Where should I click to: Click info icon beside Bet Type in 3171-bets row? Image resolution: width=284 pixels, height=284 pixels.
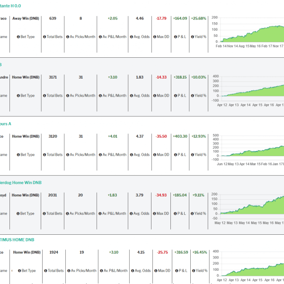(18, 96)
